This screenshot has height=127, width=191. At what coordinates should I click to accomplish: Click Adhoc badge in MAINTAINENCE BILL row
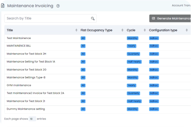point(154,46)
